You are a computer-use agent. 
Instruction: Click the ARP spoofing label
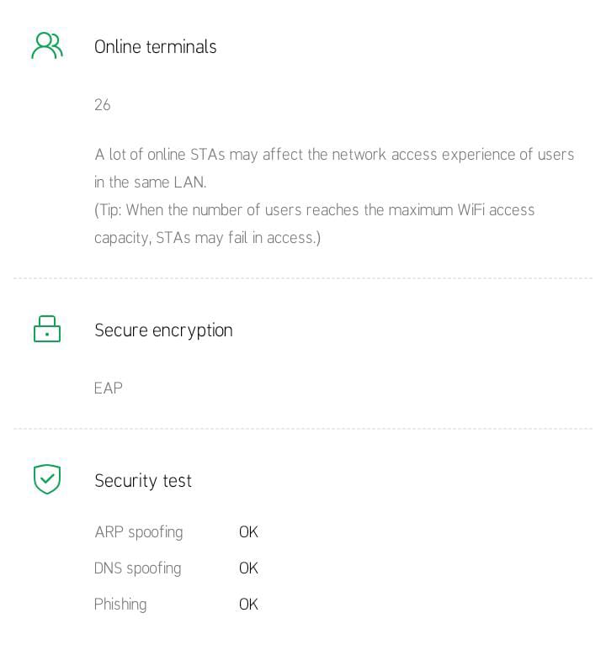coord(139,532)
